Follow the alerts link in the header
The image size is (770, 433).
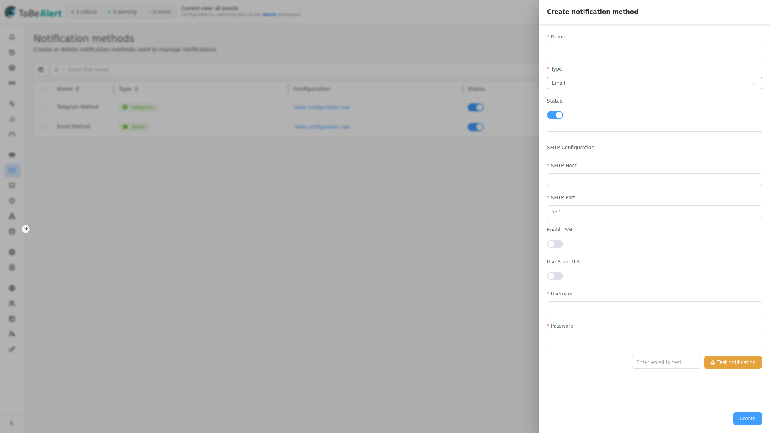(269, 15)
